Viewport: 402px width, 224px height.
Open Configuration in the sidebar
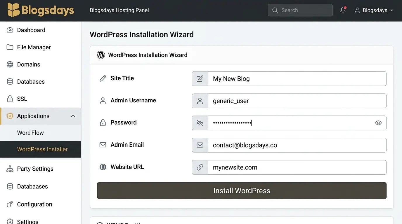pyautogui.click(x=41, y=204)
